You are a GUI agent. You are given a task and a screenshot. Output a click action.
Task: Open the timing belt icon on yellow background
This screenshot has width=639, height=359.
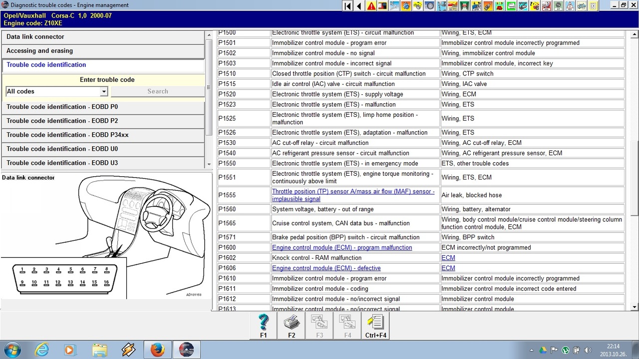(417, 6)
